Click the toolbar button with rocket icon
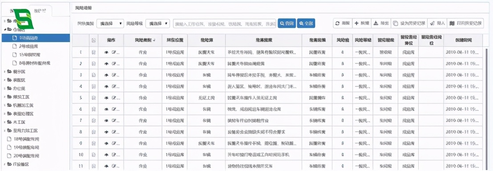Screen dimensions: 493x171 [437, 23]
